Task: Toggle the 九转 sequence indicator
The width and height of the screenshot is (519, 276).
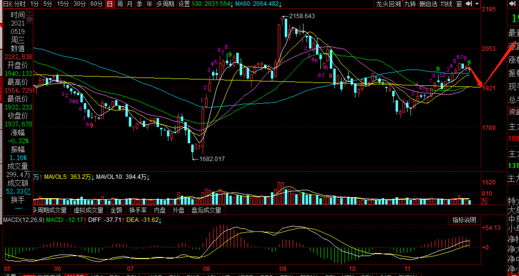Action: [x=410, y=4]
